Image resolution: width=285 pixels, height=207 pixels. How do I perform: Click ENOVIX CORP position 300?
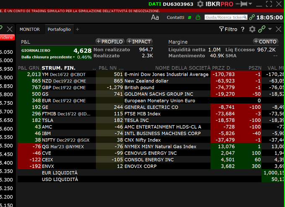coord(256,166)
